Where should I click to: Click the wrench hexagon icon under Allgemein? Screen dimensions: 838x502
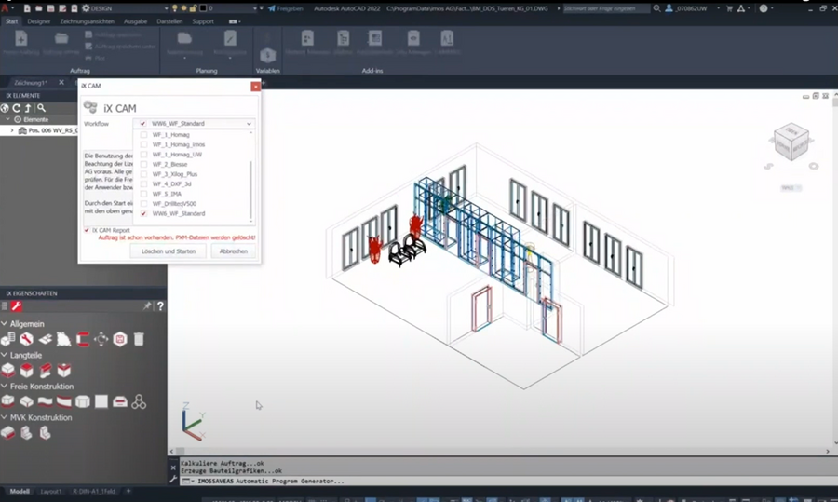pos(26,339)
